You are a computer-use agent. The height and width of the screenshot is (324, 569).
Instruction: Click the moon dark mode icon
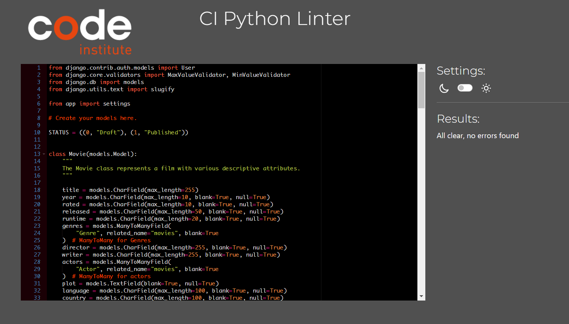444,88
